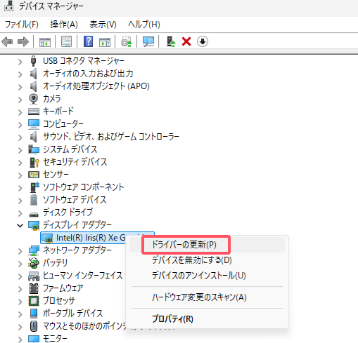Viewport: 358px width, 343px height.
Task: Select the バッテリ category label
Action: (56, 263)
